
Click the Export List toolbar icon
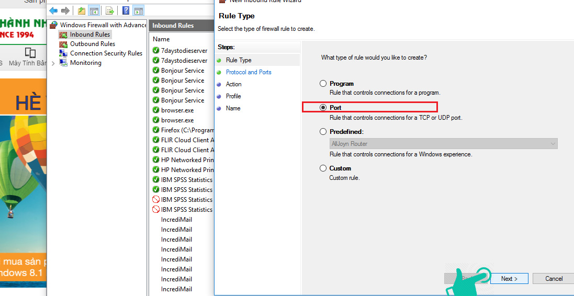pos(109,10)
